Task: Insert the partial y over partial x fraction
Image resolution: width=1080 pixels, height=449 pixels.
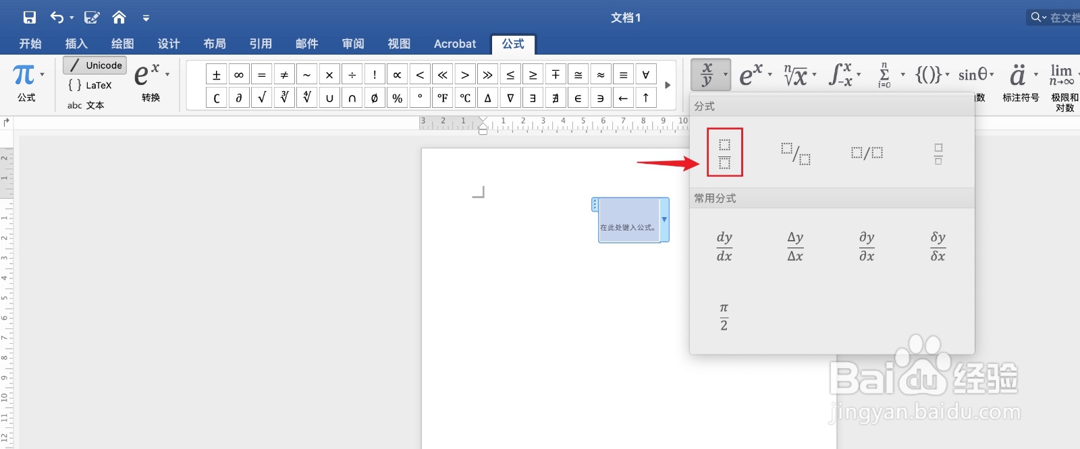Action: tap(867, 246)
